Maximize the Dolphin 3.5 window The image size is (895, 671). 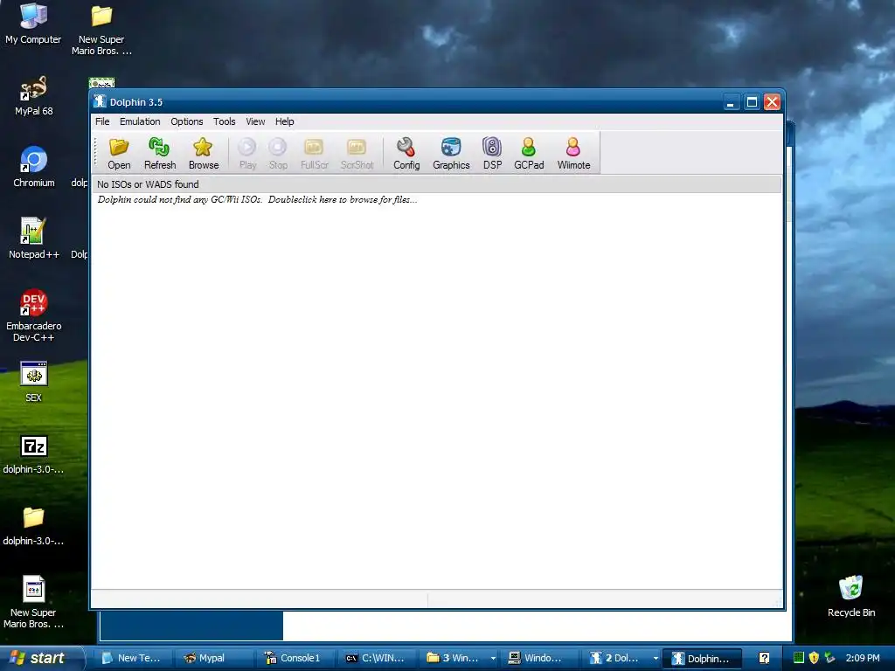[752, 102]
